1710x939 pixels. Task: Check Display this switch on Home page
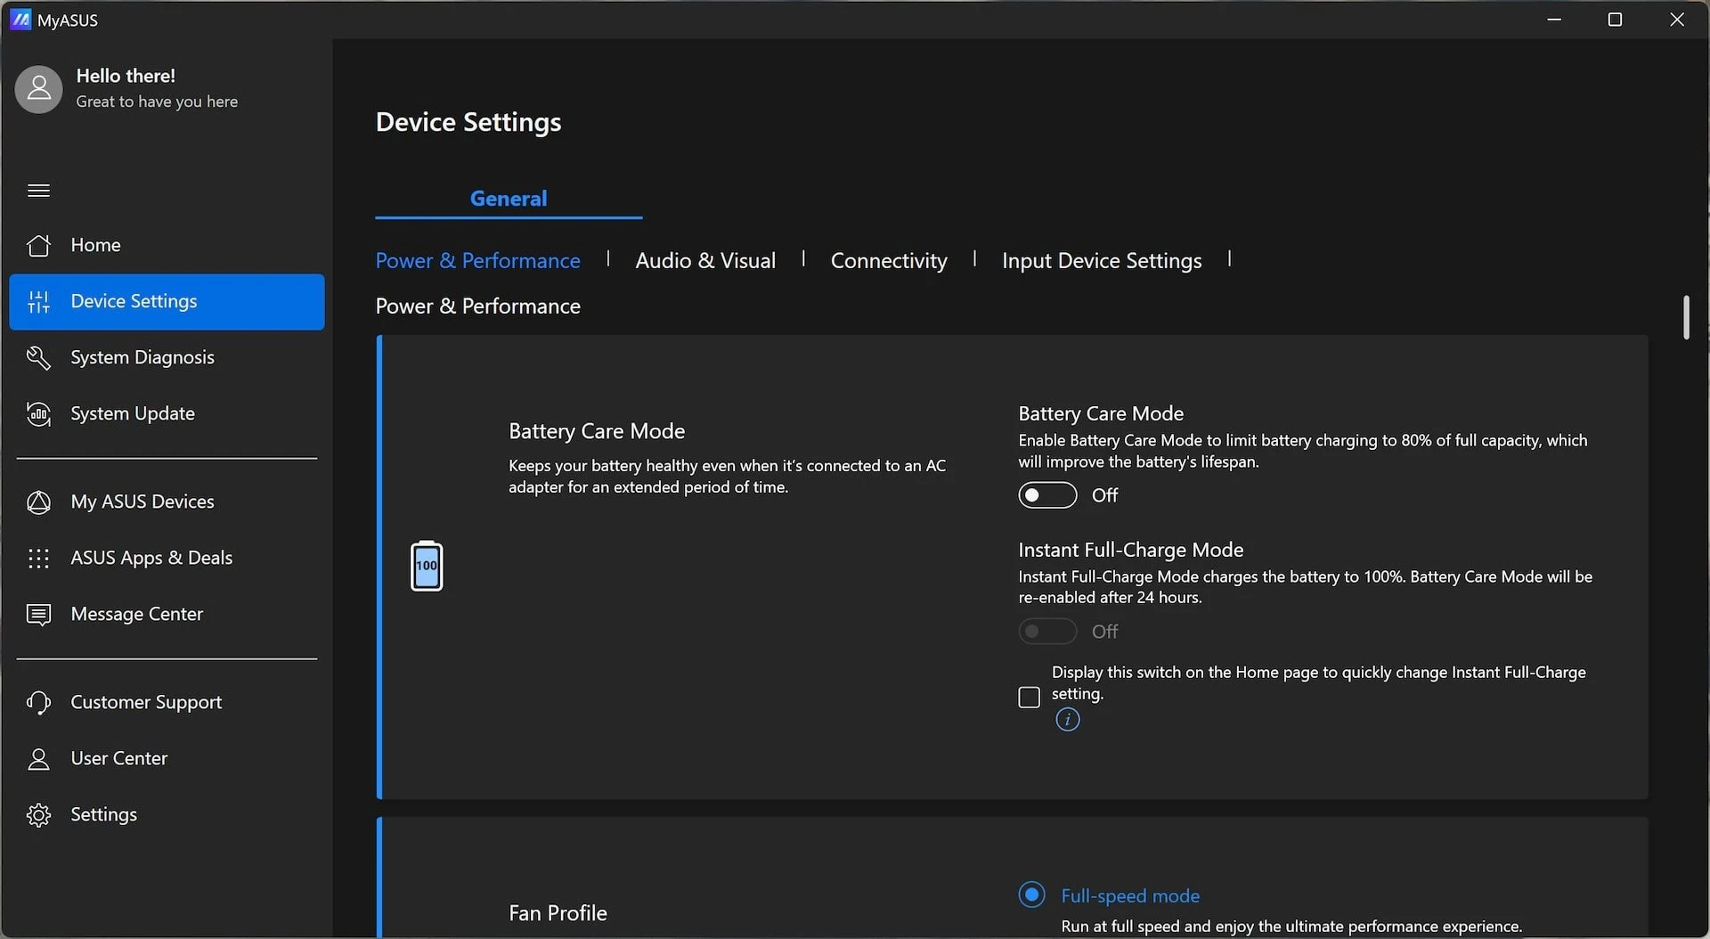pos(1029,697)
